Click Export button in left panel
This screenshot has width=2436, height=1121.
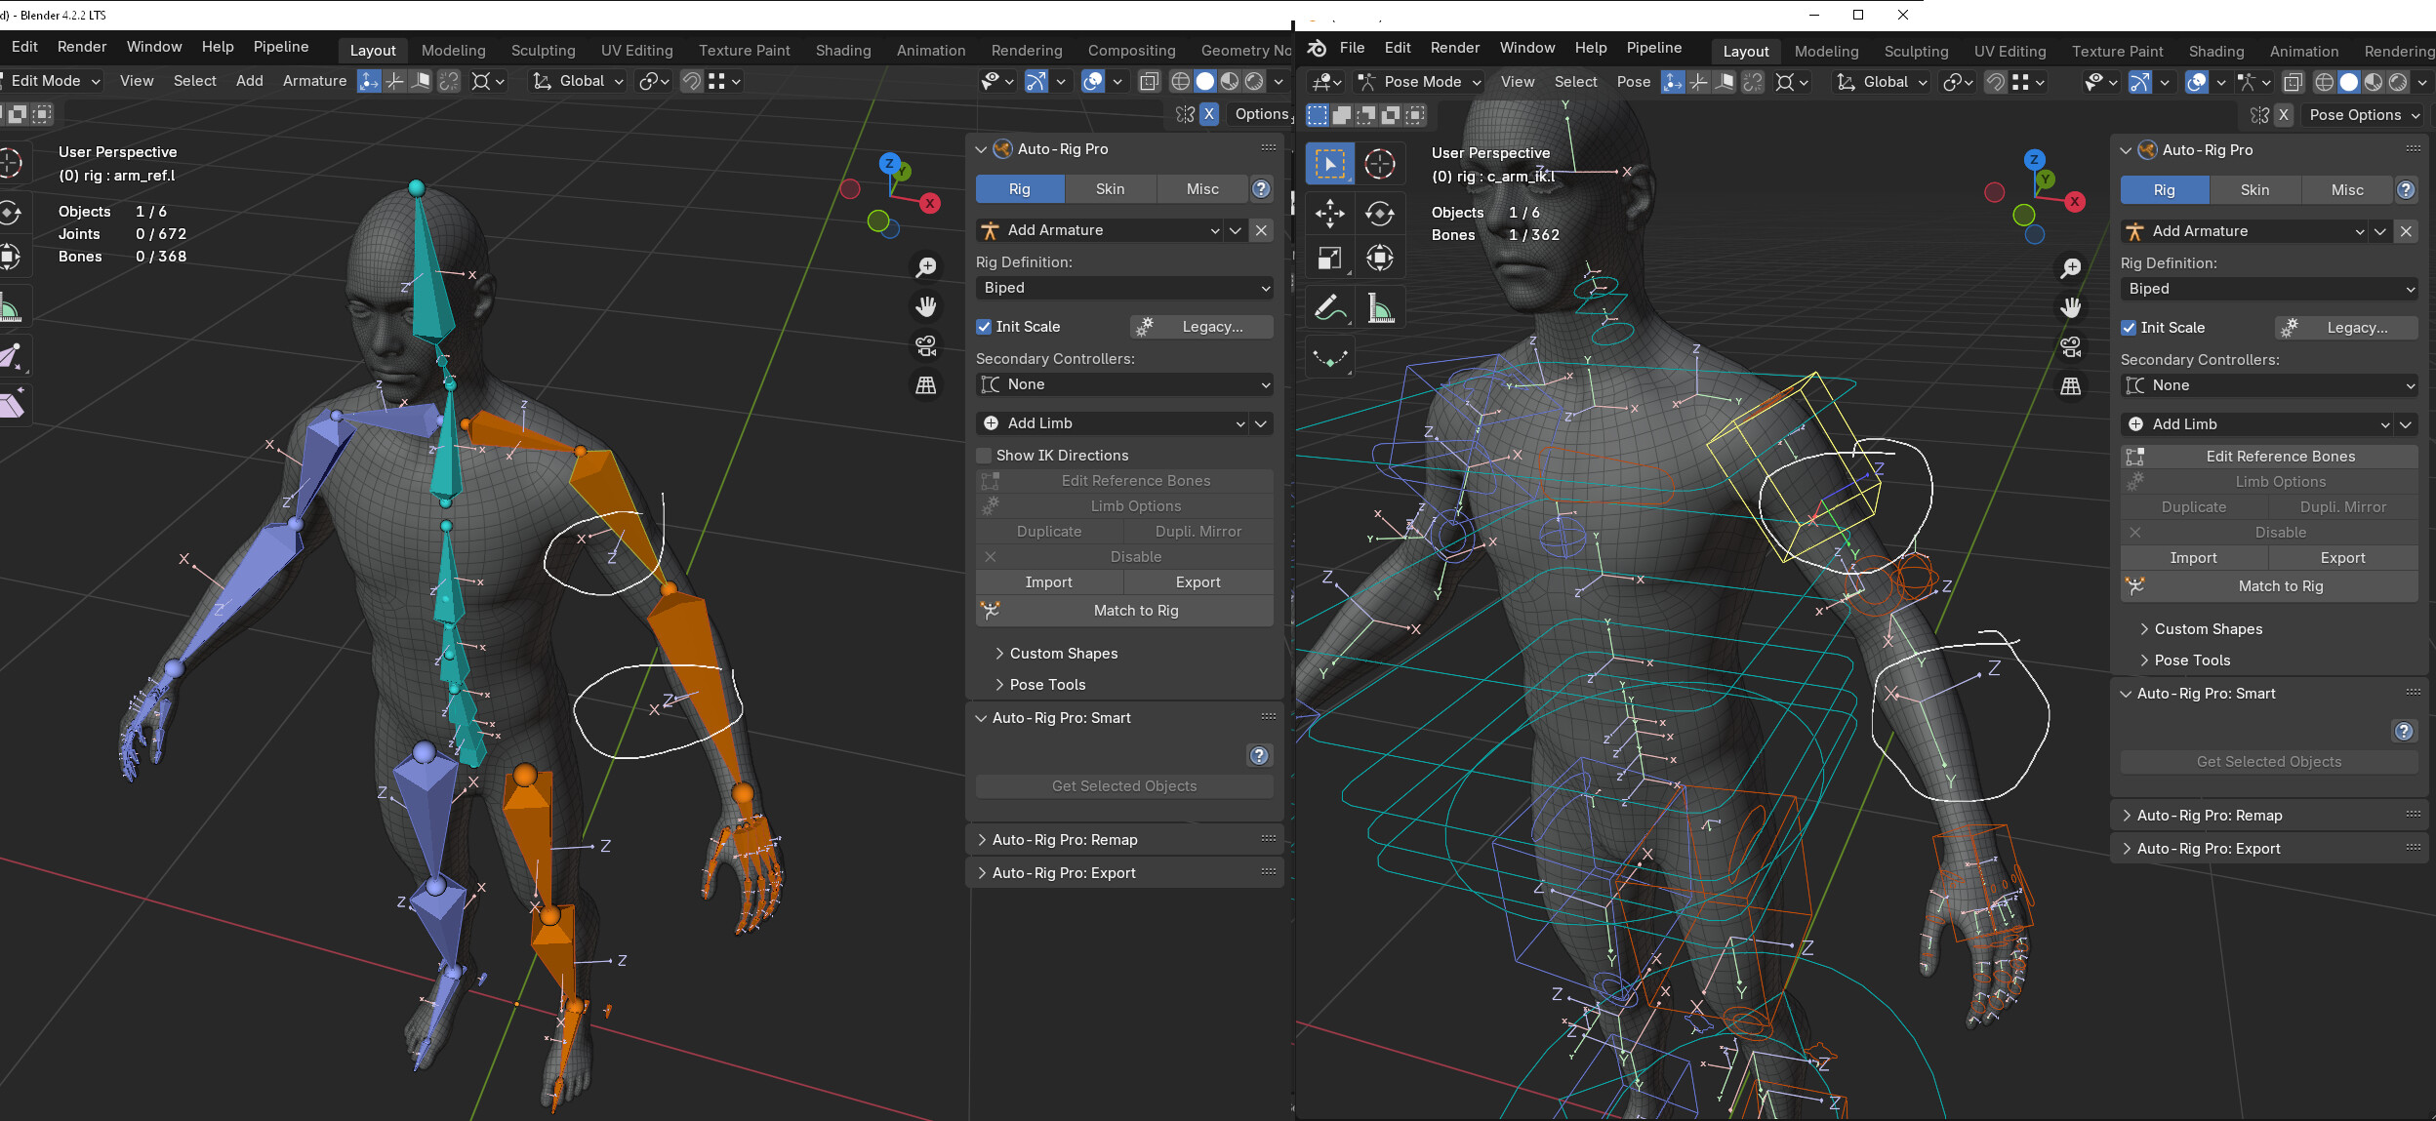(x=1198, y=582)
